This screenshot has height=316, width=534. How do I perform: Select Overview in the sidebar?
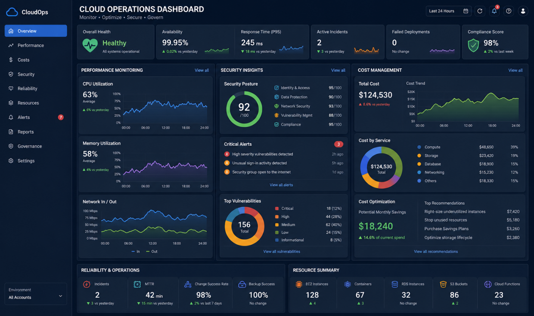pyautogui.click(x=36, y=31)
